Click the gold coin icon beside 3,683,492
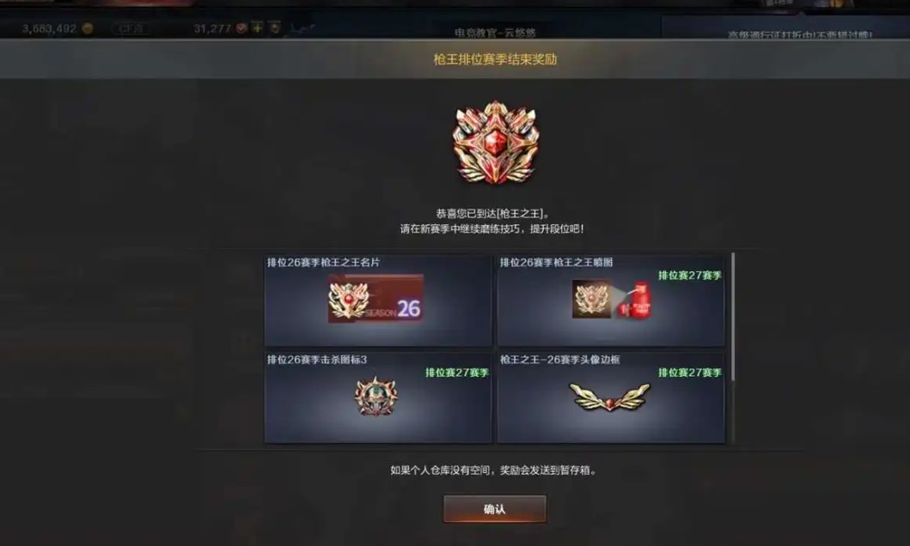This screenshot has height=546, width=910. (x=88, y=28)
